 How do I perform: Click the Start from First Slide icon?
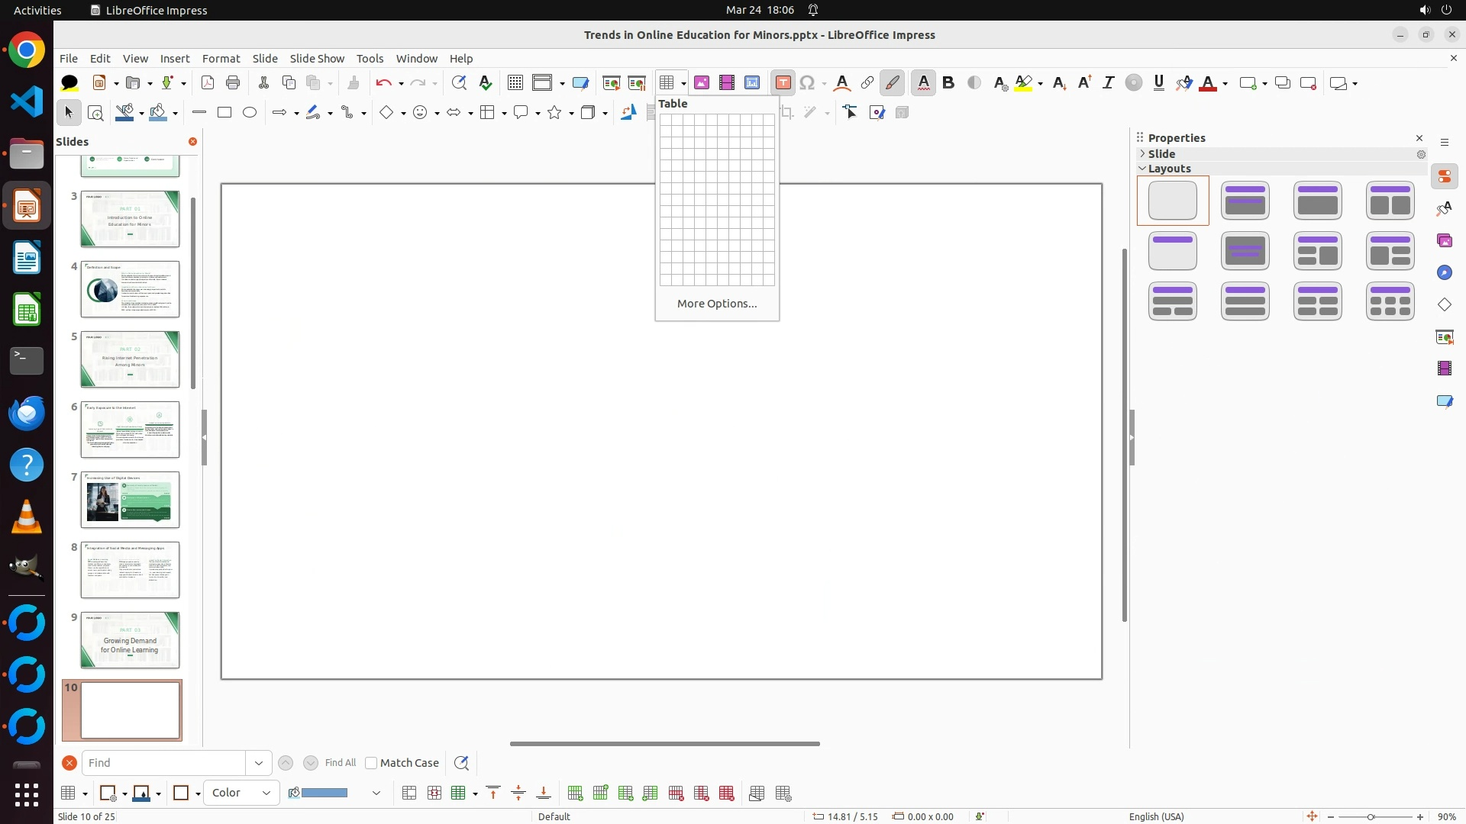click(x=612, y=83)
